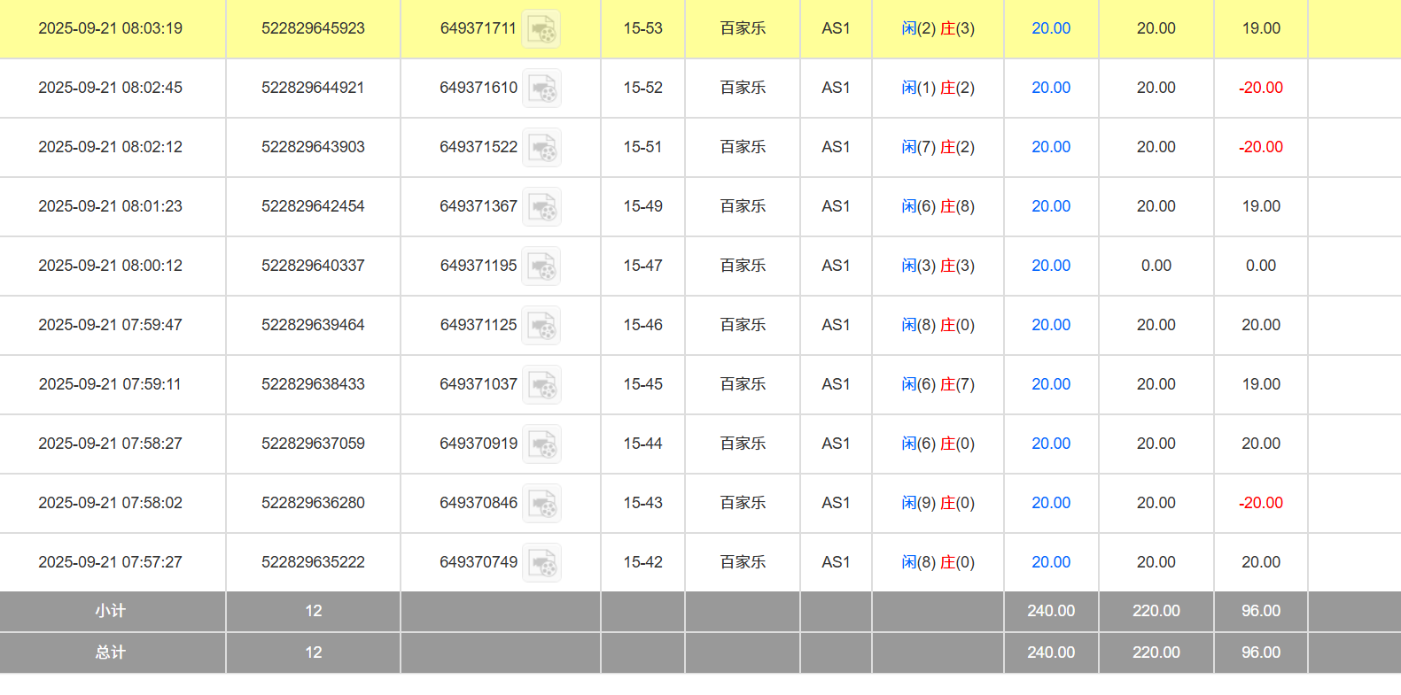Select order number 522829645923

pyautogui.click(x=313, y=28)
